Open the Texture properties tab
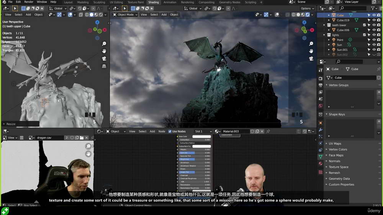 click(321, 172)
